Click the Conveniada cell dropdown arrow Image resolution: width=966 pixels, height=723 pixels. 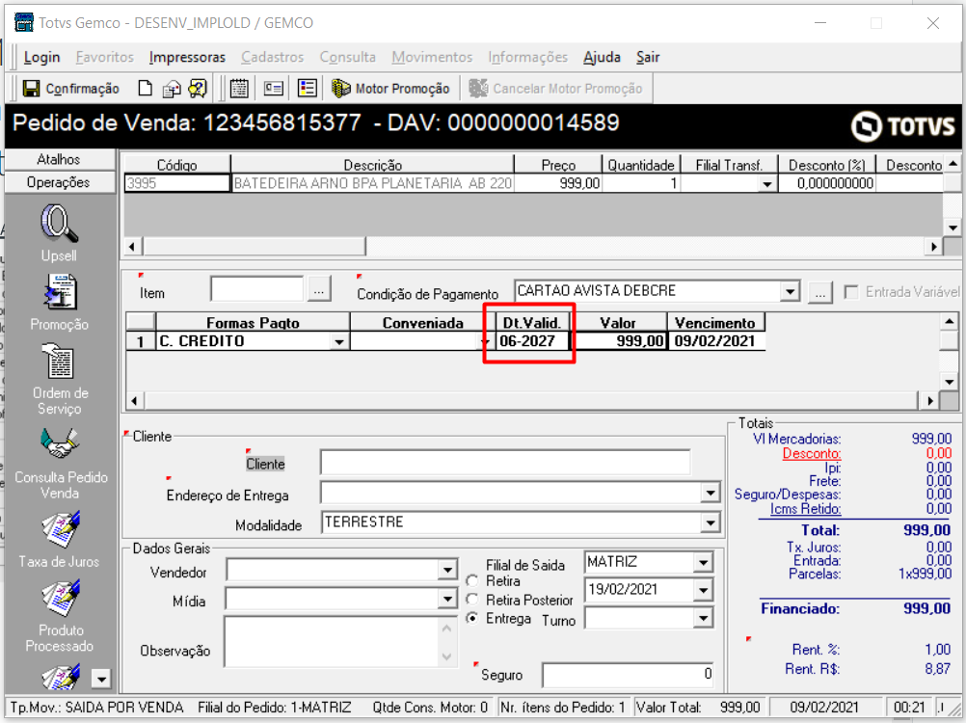tap(486, 341)
